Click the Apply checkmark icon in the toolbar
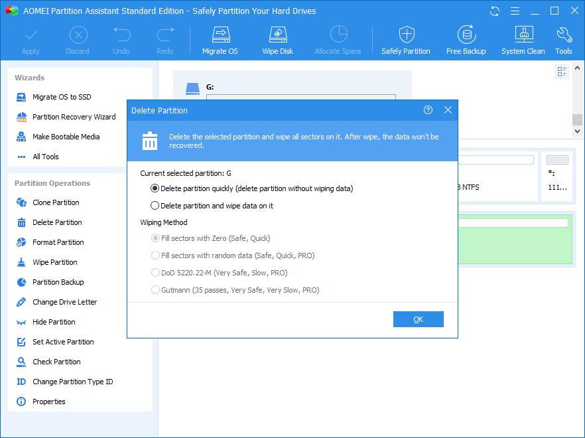 click(31, 35)
